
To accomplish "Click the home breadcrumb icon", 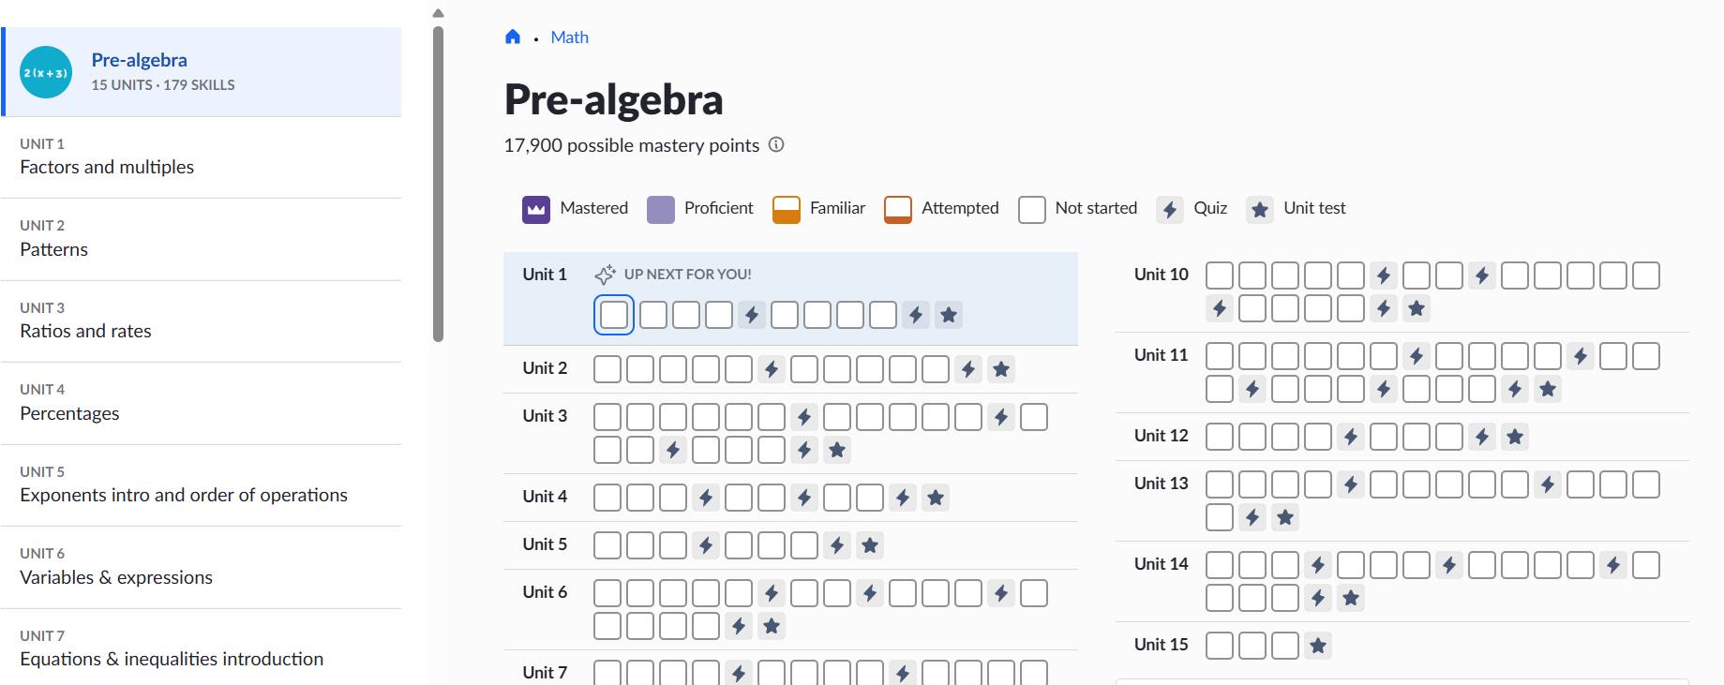I will point(513,37).
